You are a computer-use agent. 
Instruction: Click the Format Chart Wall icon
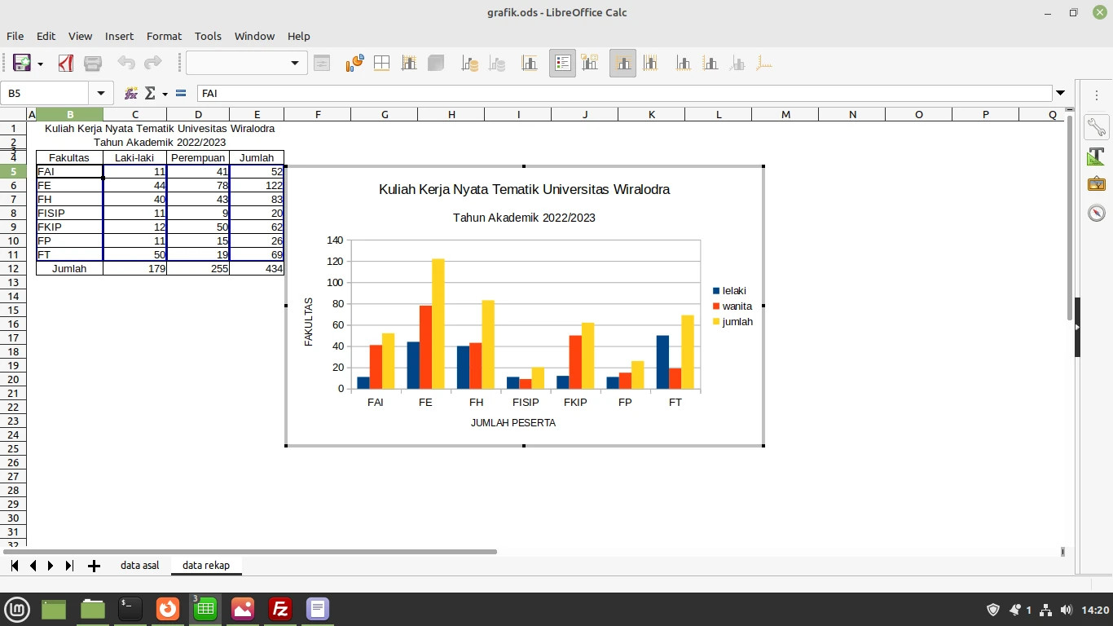pyautogui.click(x=408, y=63)
